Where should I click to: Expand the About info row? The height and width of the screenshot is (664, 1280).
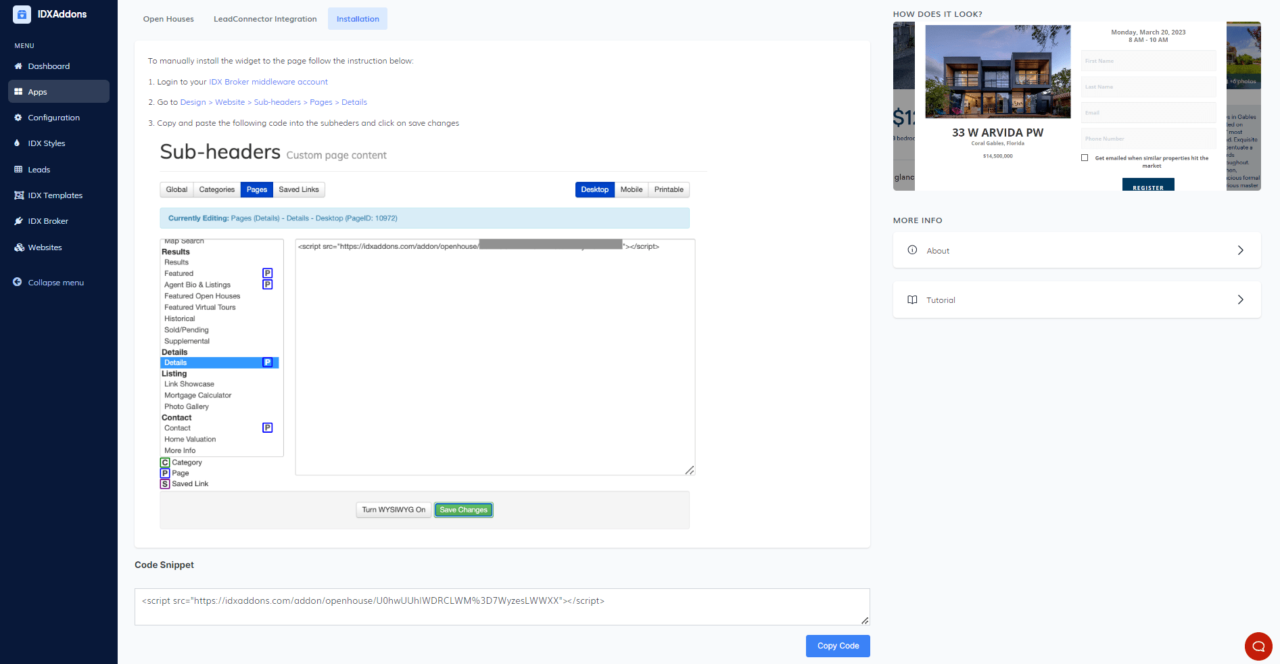[1076, 250]
